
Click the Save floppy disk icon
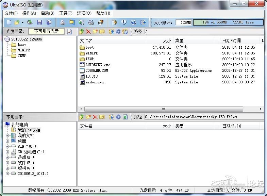pyautogui.click(x=39, y=22)
